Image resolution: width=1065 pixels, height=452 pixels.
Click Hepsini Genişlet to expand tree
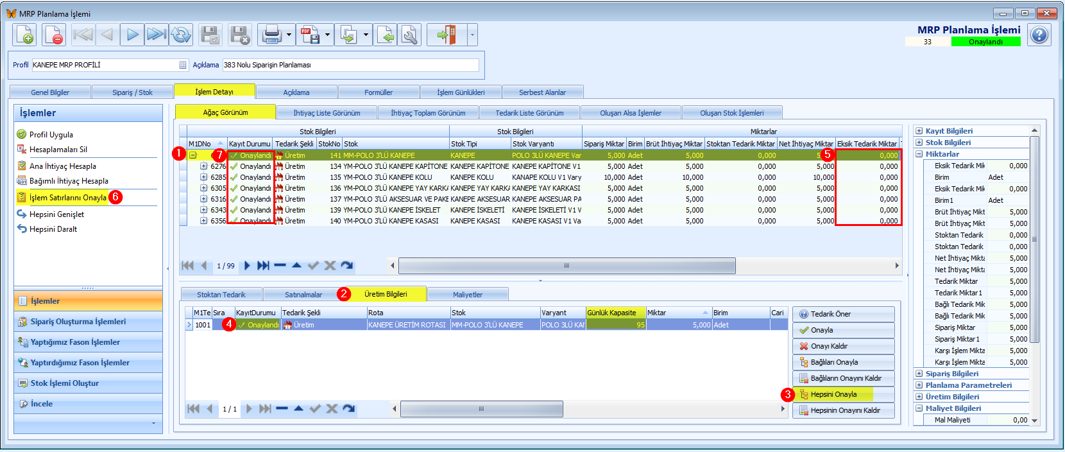(x=56, y=214)
